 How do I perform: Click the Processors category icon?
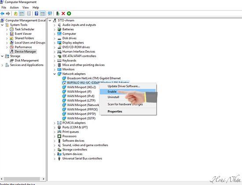[59, 136]
